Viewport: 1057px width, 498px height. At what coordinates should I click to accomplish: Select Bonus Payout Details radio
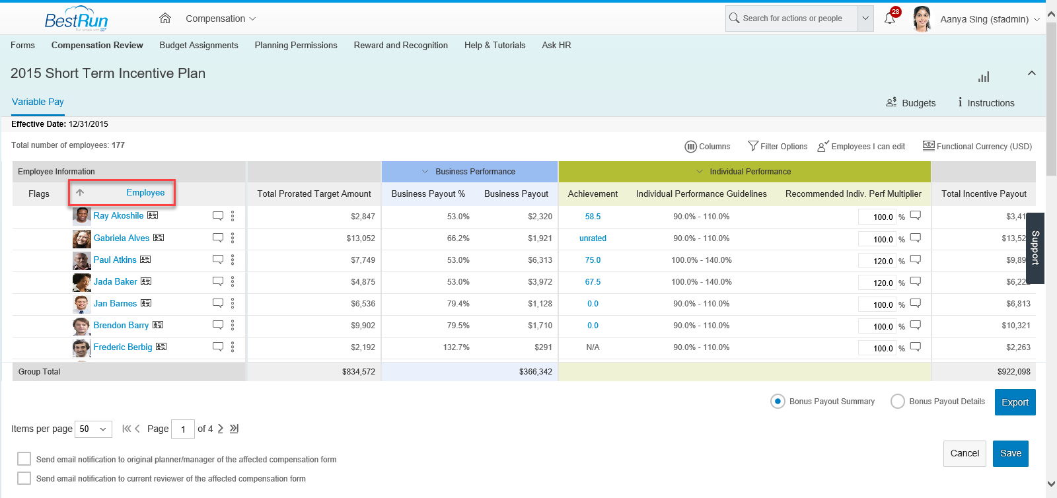pyautogui.click(x=897, y=401)
